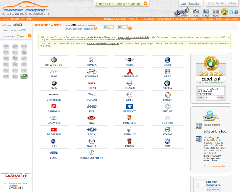Open the Status envelope icon

[206, 12]
